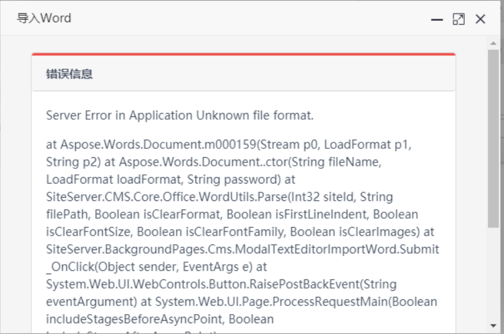Click the 'SiteServer.BackgroundPages.Cms.ModalTextEditorImportWord.Submit' line
Screen dimensions: 504x334
(243, 250)
